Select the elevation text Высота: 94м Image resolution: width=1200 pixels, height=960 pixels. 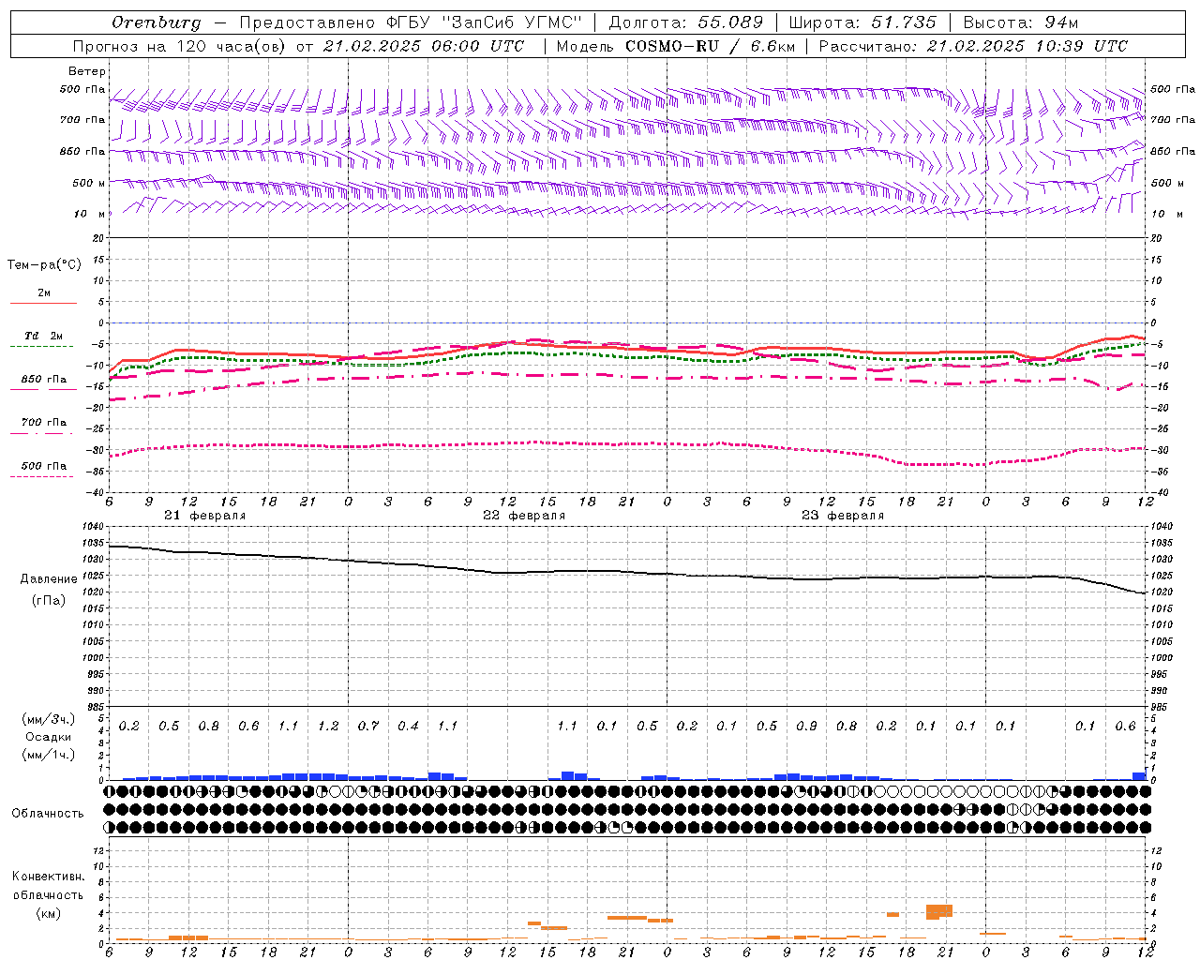(x=1021, y=22)
